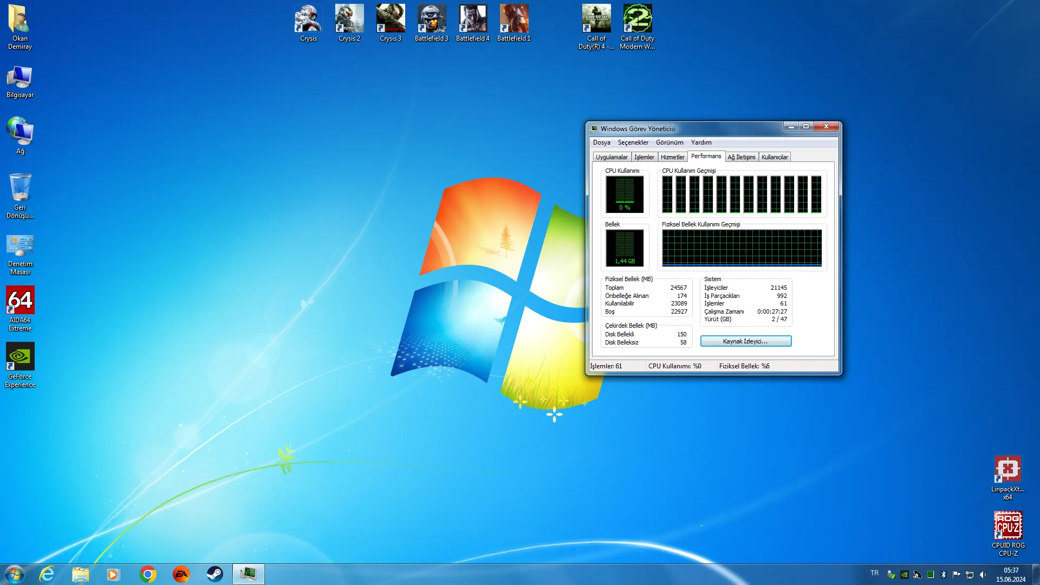Select the Battlefield 3 desktop icon
This screenshot has height=585, width=1040.
coord(432,23)
